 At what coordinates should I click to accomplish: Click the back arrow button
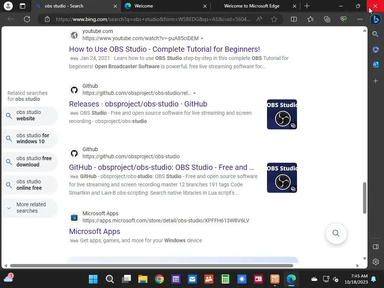tap(10, 19)
